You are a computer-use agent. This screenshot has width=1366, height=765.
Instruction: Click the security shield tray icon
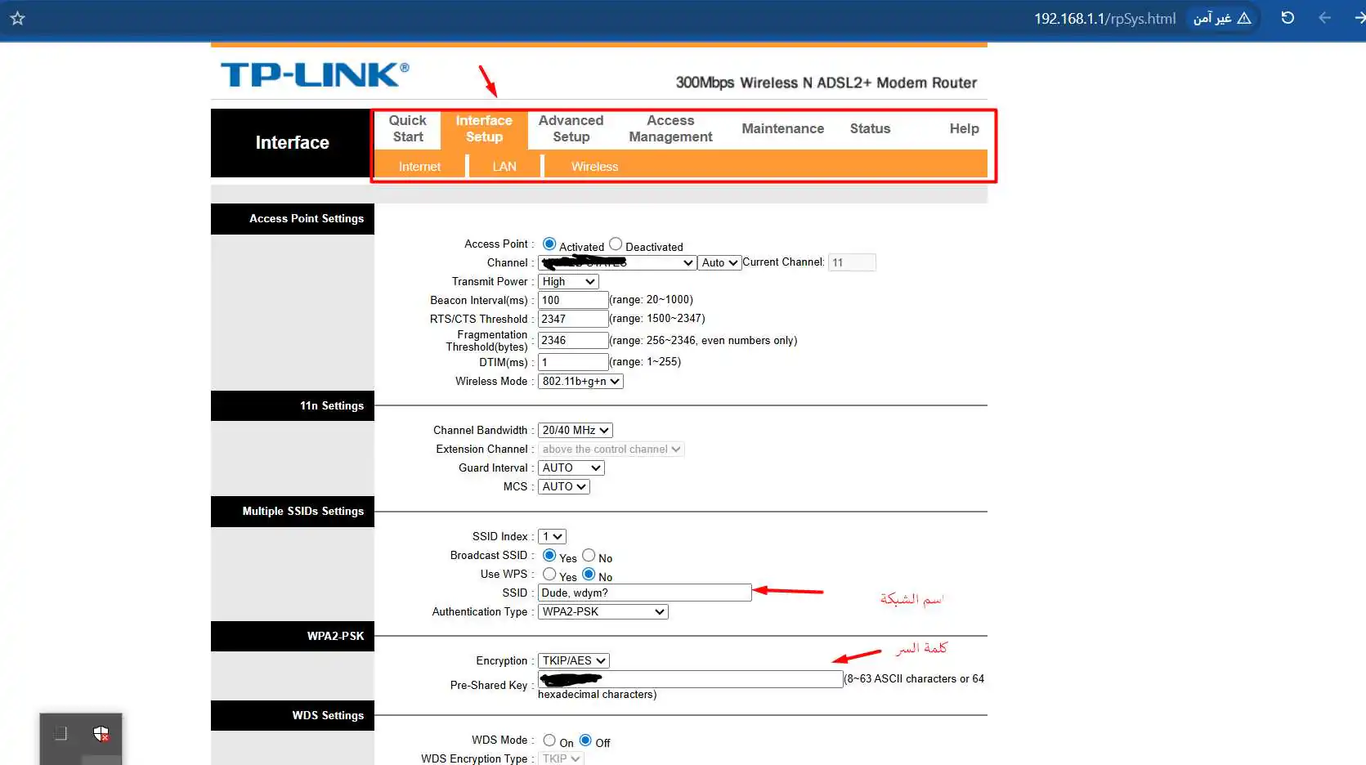pyautogui.click(x=101, y=734)
